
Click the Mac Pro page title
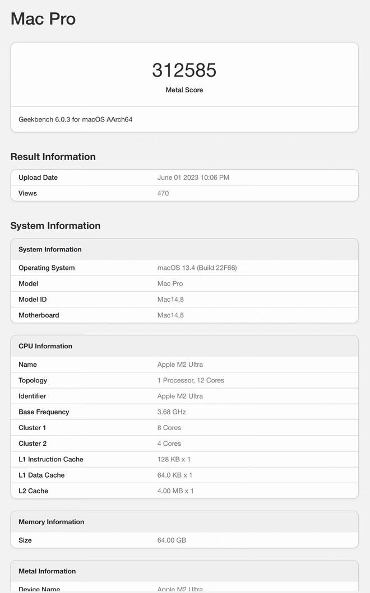click(43, 19)
